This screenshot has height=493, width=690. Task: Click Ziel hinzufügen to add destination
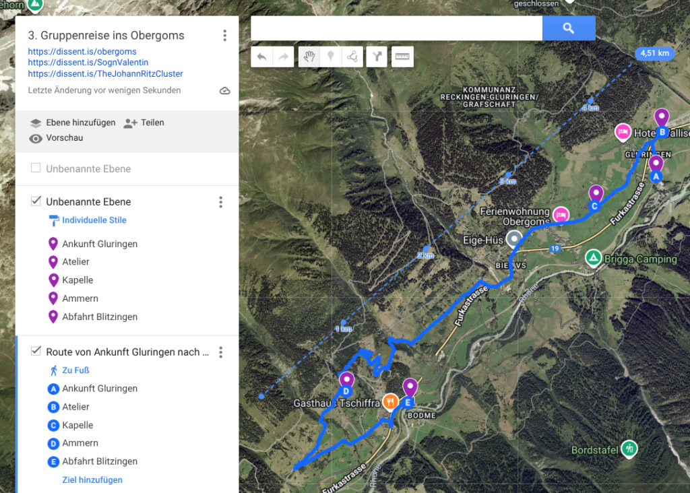point(92,480)
